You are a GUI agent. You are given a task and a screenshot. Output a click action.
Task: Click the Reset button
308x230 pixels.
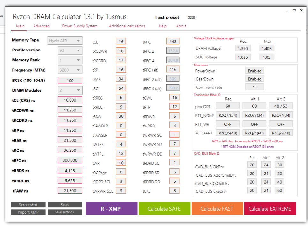(x=65, y=205)
